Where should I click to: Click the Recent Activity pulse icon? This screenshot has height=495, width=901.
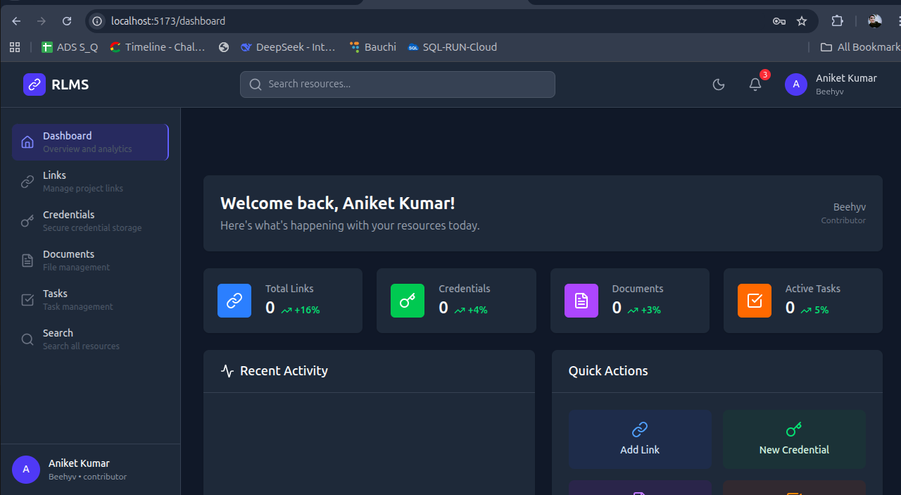click(x=227, y=371)
